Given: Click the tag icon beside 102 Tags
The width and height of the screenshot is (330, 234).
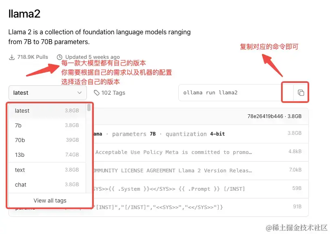Looking at the screenshot, I should coord(97,93).
